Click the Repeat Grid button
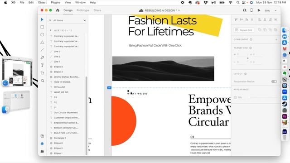The height and width of the screenshot is (163, 290). [244, 30]
